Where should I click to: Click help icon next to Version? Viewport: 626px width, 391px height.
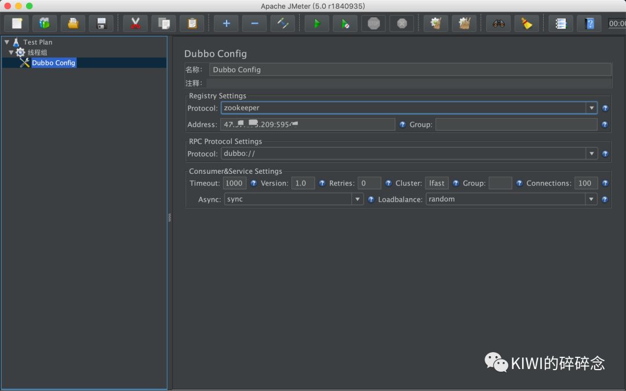pyautogui.click(x=322, y=183)
